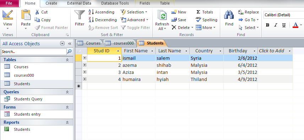
Task: Open the Delete record menu
Action: coord(183,28)
